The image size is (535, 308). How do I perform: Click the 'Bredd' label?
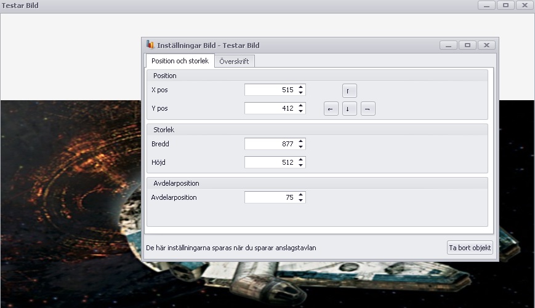(x=160, y=144)
